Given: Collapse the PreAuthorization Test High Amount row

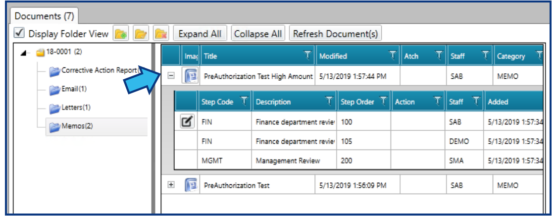Looking at the screenshot, I should 171,76.
